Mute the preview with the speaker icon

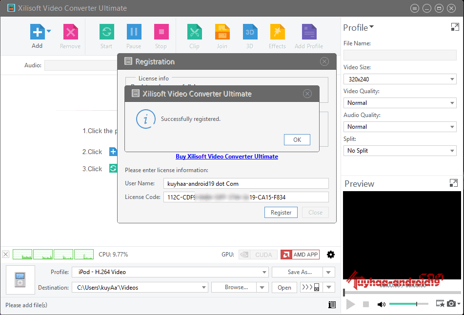click(382, 304)
